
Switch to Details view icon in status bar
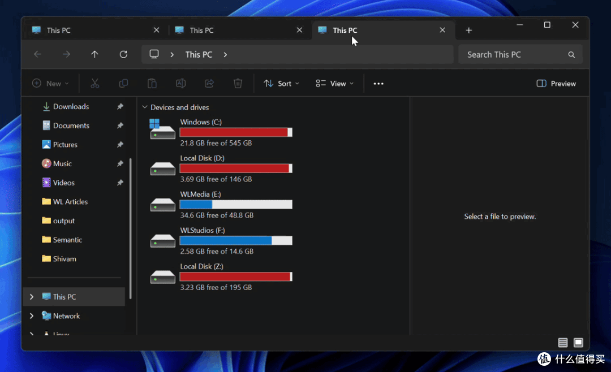pos(563,343)
